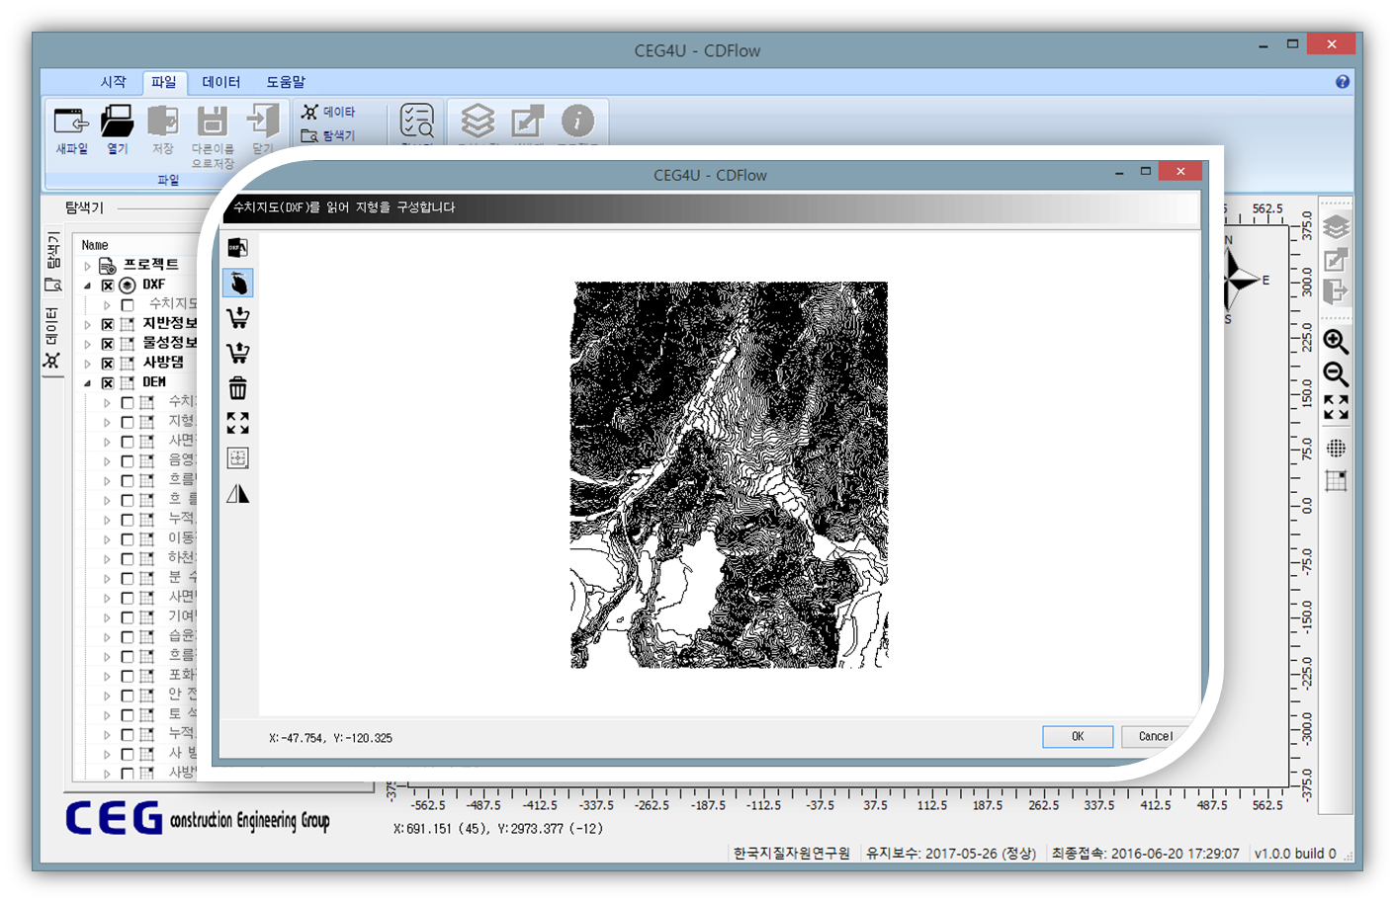Click the fit-to-extent arrows icon in dialog
The width and height of the screenshot is (1395, 903).
pyautogui.click(x=237, y=423)
